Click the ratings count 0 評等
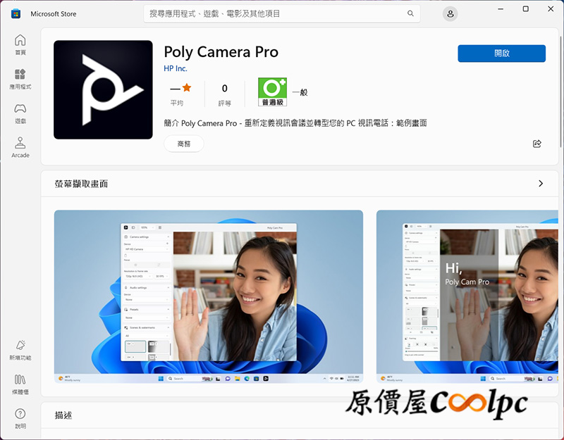Screen dimensions: 564x440 (224, 94)
